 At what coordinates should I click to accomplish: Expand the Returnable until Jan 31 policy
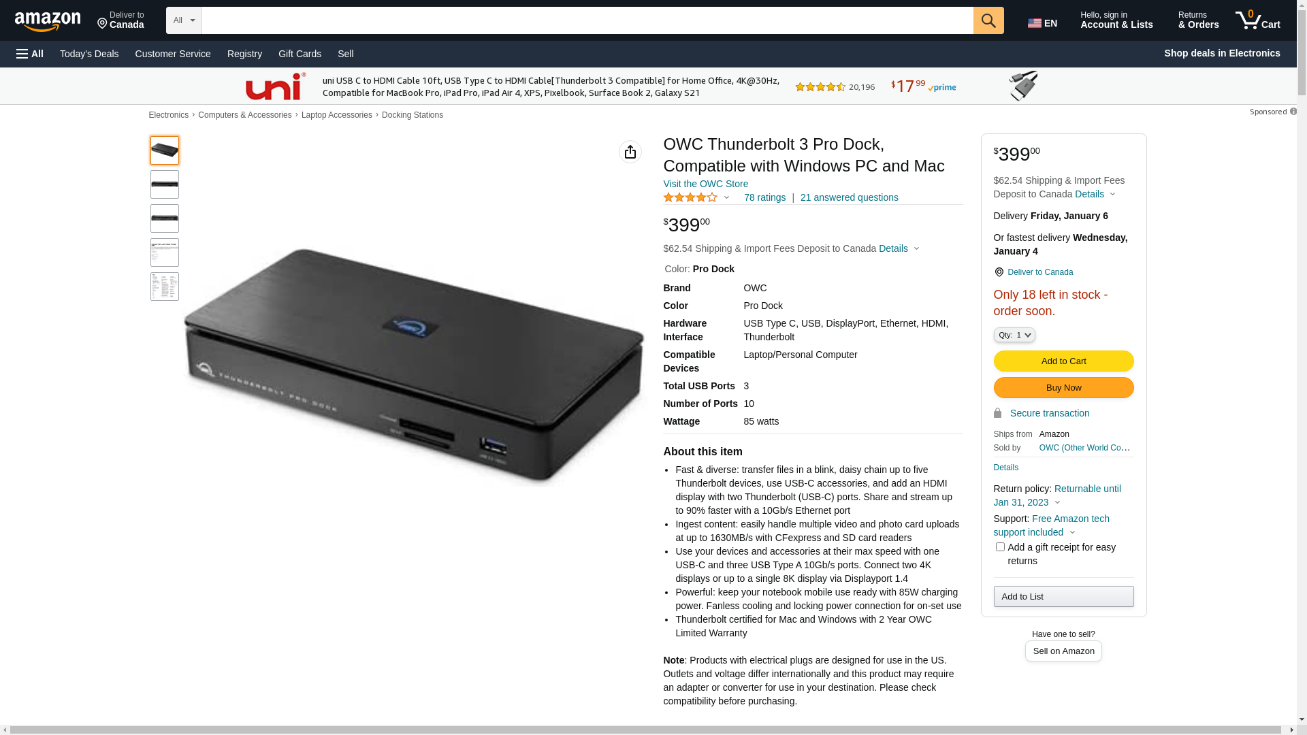point(1057,495)
